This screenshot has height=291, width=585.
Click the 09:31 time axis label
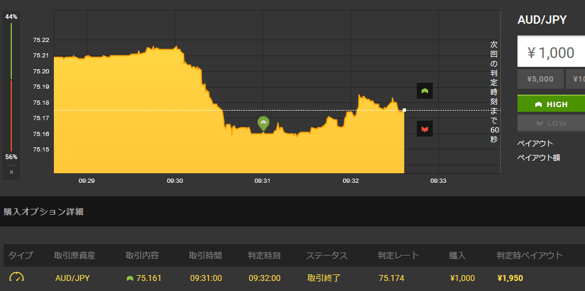262,181
